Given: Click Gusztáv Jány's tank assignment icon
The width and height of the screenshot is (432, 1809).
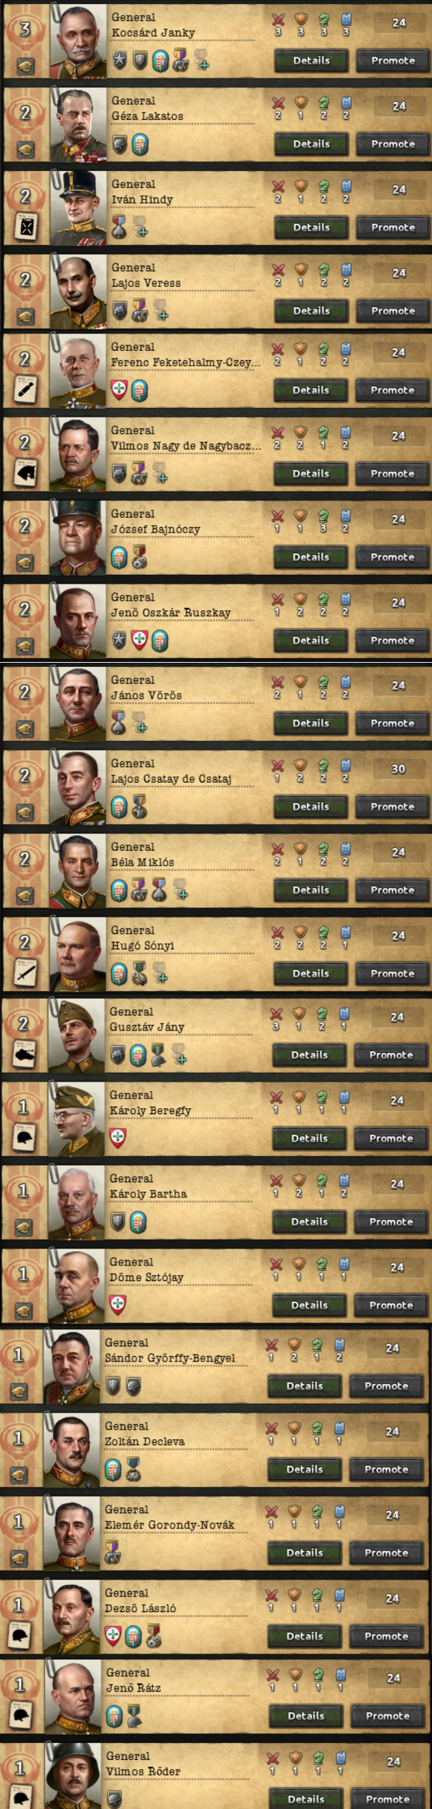Looking at the screenshot, I should 24,1054.
